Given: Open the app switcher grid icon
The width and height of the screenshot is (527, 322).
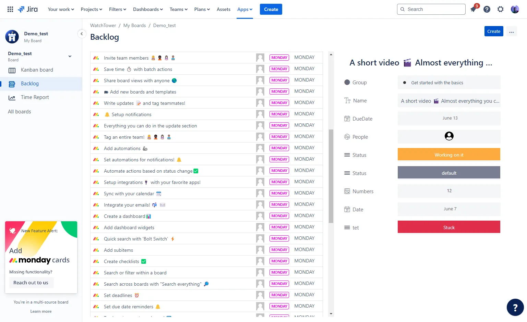Looking at the screenshot, I should click(10, 9).
